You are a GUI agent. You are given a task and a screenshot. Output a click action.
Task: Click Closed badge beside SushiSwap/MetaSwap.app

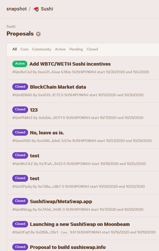pos(20,201)
